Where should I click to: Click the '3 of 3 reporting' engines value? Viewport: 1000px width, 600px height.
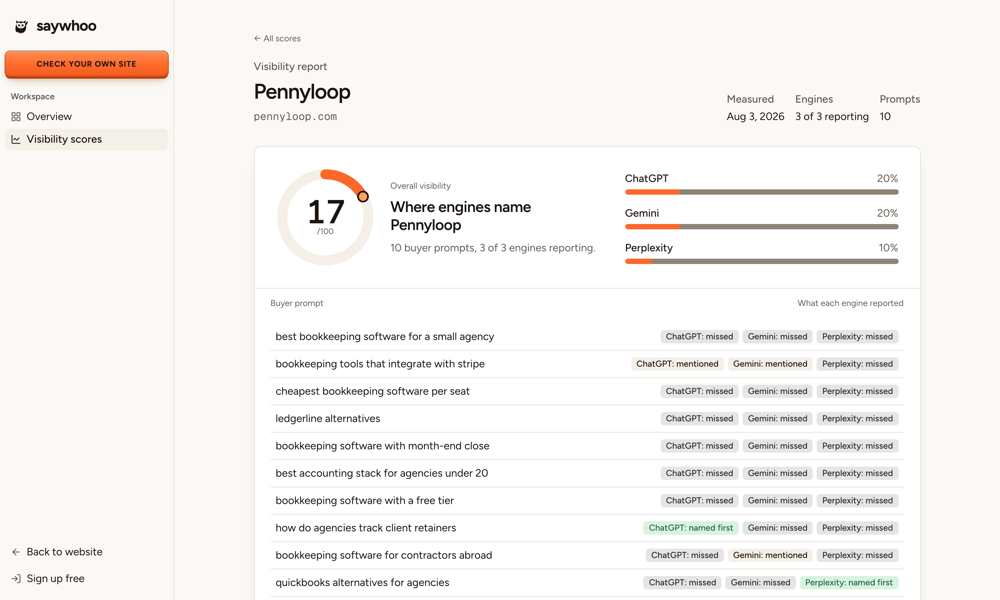point(832,116)
